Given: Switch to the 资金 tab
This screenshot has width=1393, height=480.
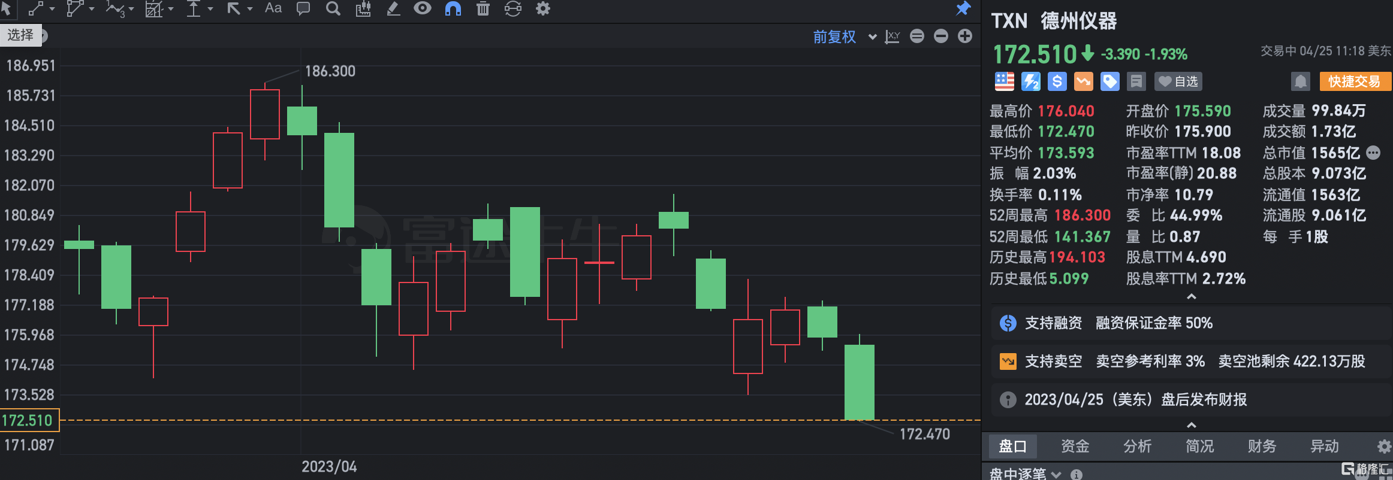Looking at the screenshot, I should pos(1075,446).
